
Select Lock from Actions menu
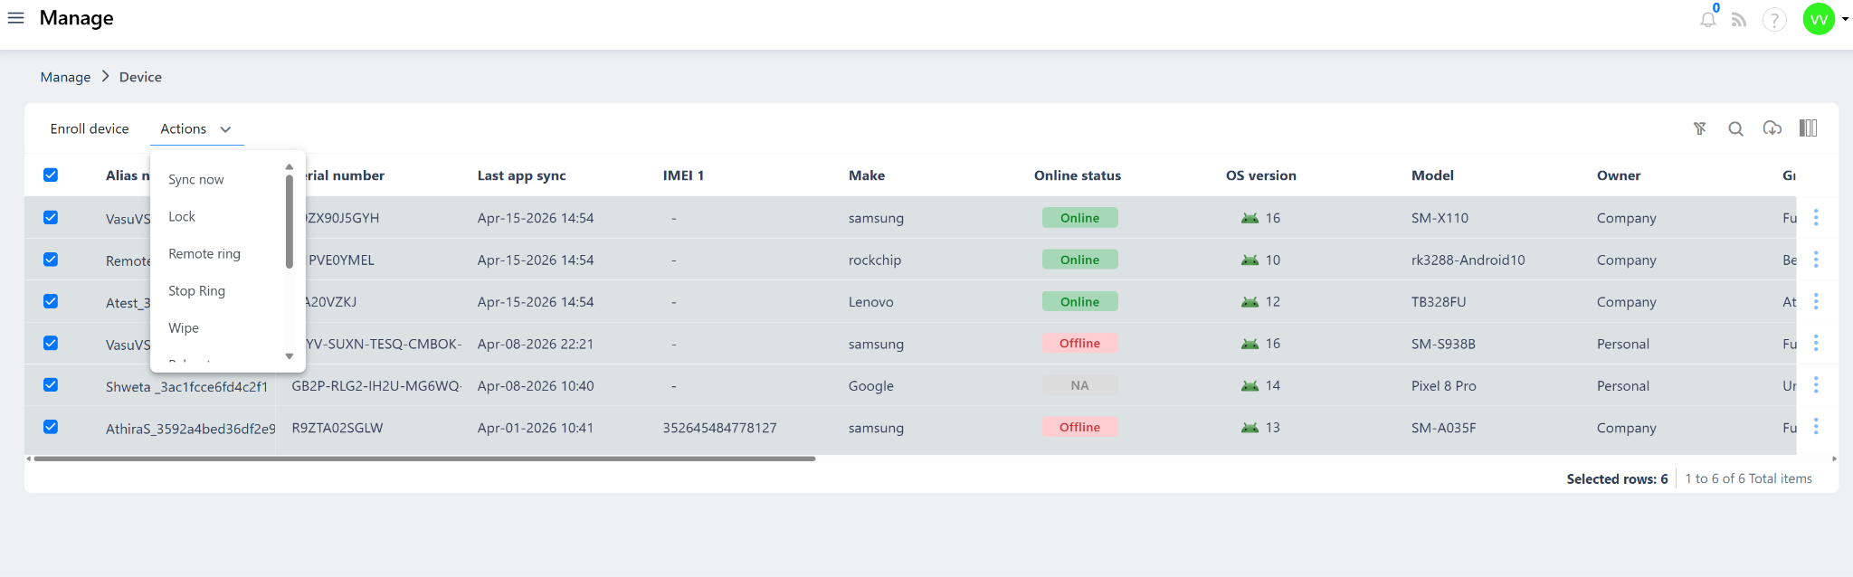click(182, 216)
